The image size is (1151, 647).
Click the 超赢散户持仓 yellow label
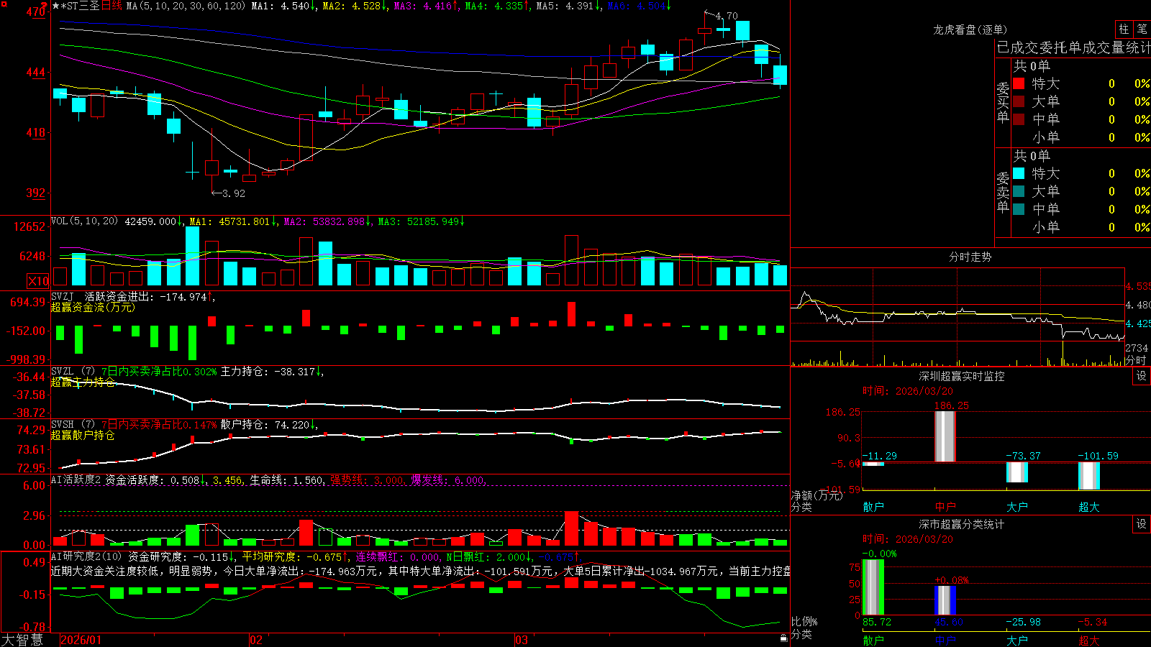(x=83, y=435)
